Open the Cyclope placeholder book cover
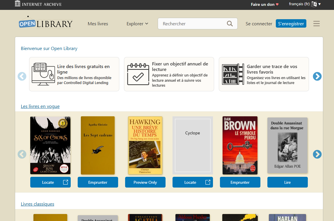This screenshot has height=221, width=334. coord(193,145)
